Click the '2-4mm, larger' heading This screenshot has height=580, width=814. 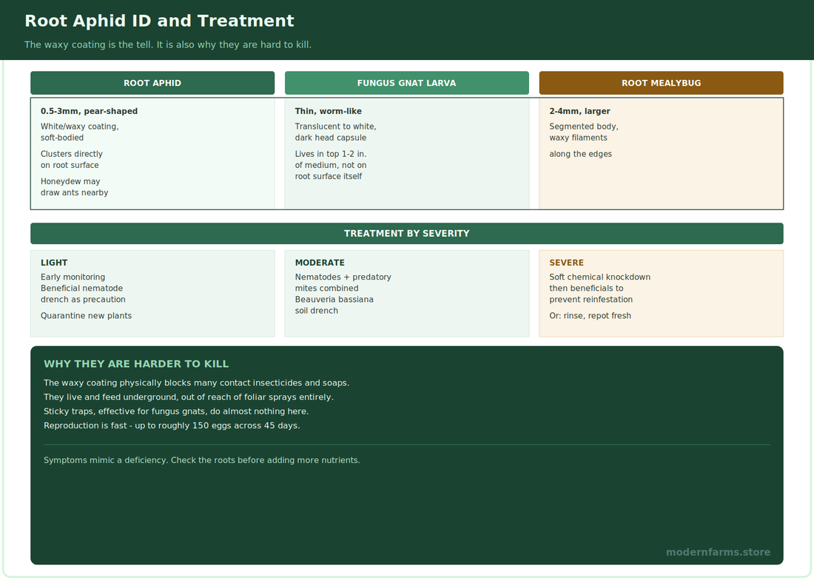[x=579, y=111]
